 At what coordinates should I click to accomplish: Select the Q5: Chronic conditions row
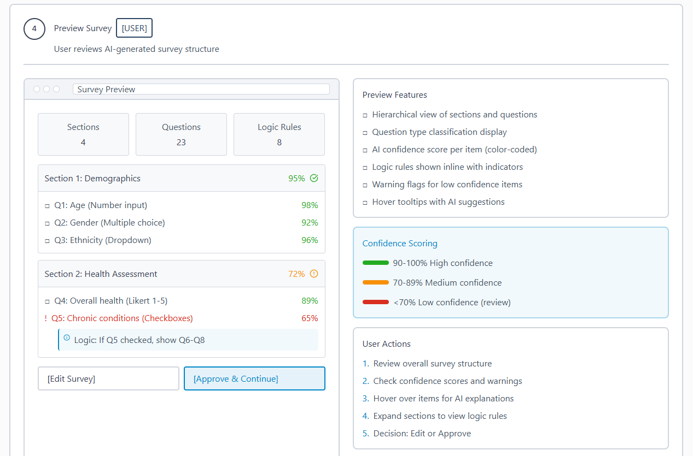pos(182,318)
